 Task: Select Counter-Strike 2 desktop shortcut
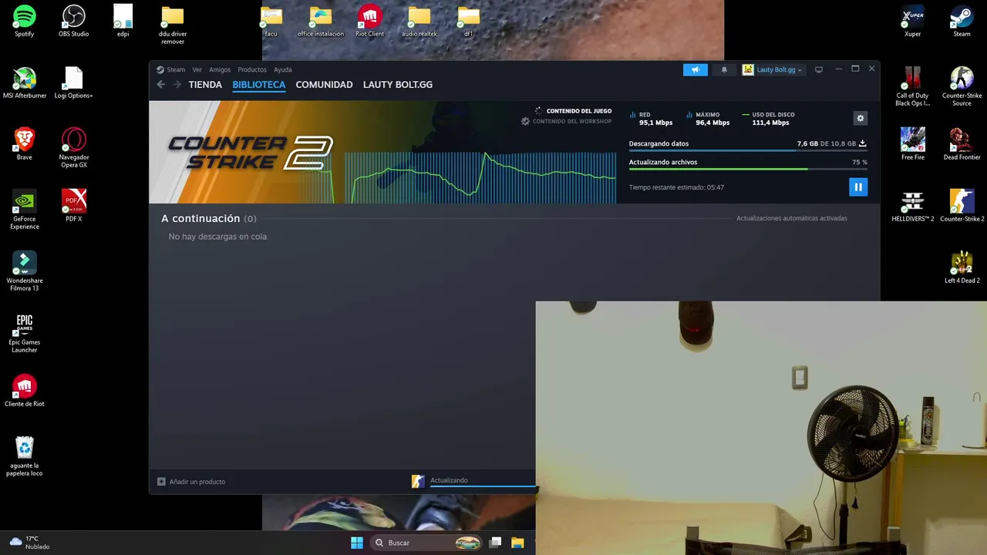(962, 206)
